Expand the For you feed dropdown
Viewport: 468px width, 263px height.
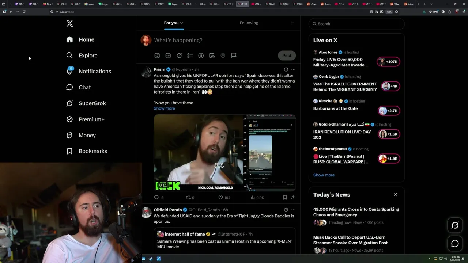click(x=182, y=23)
